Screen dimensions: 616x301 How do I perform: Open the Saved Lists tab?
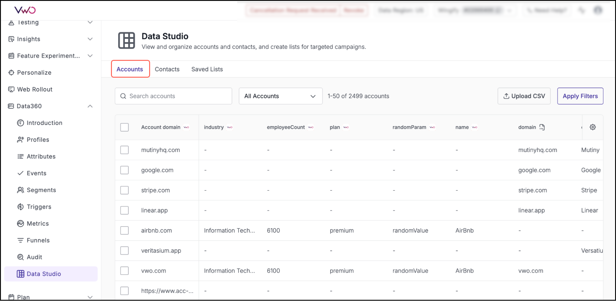(207, 69)
